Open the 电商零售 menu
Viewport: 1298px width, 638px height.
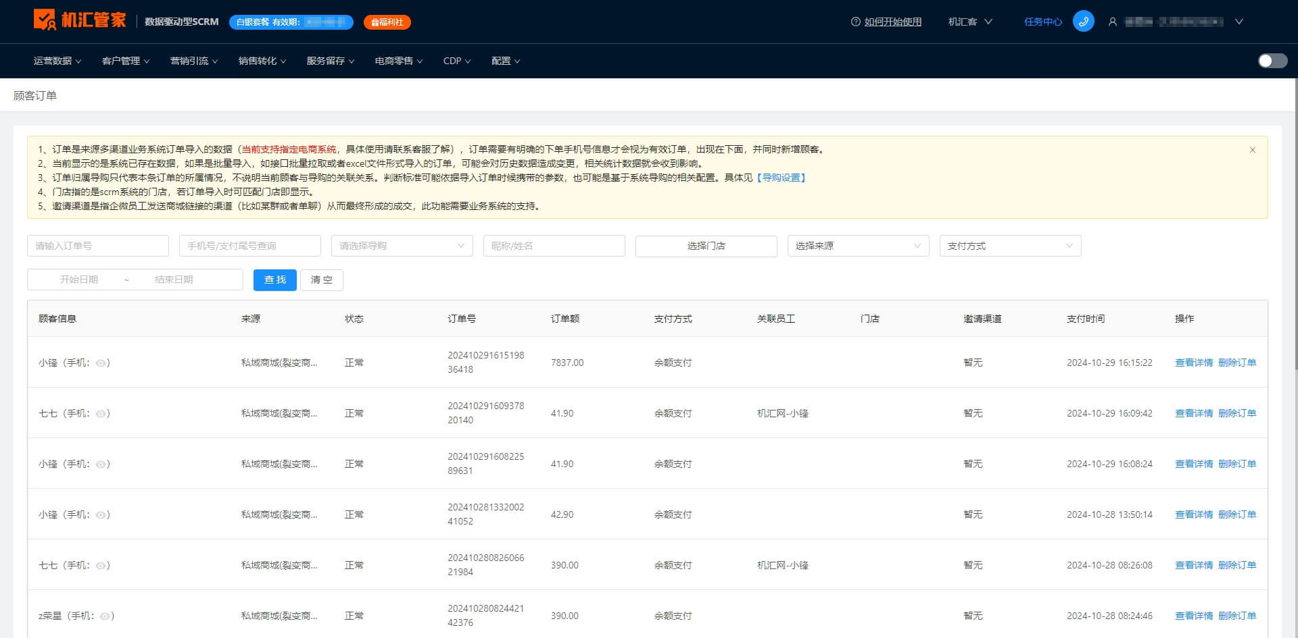click(x=399, y=61)
